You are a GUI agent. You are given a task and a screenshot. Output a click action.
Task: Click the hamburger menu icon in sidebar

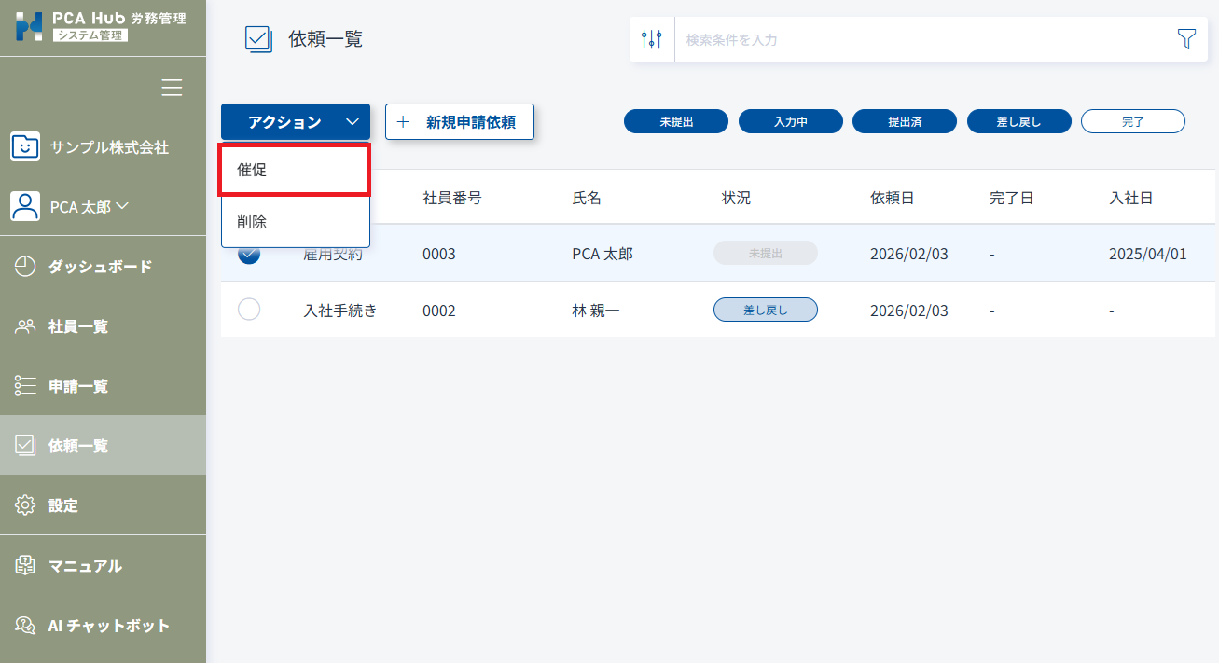pyautogui.click(x=172, y=88)
